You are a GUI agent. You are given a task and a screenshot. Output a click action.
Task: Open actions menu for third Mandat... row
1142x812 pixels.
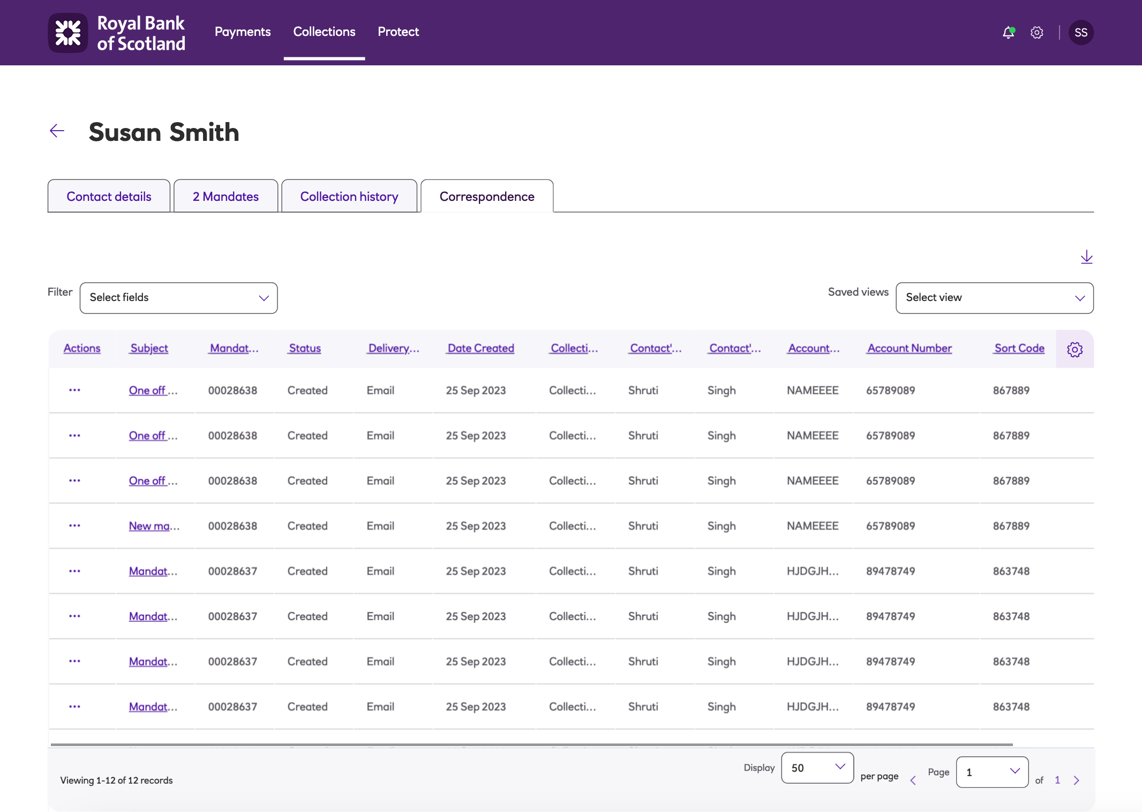click(74, 661)
